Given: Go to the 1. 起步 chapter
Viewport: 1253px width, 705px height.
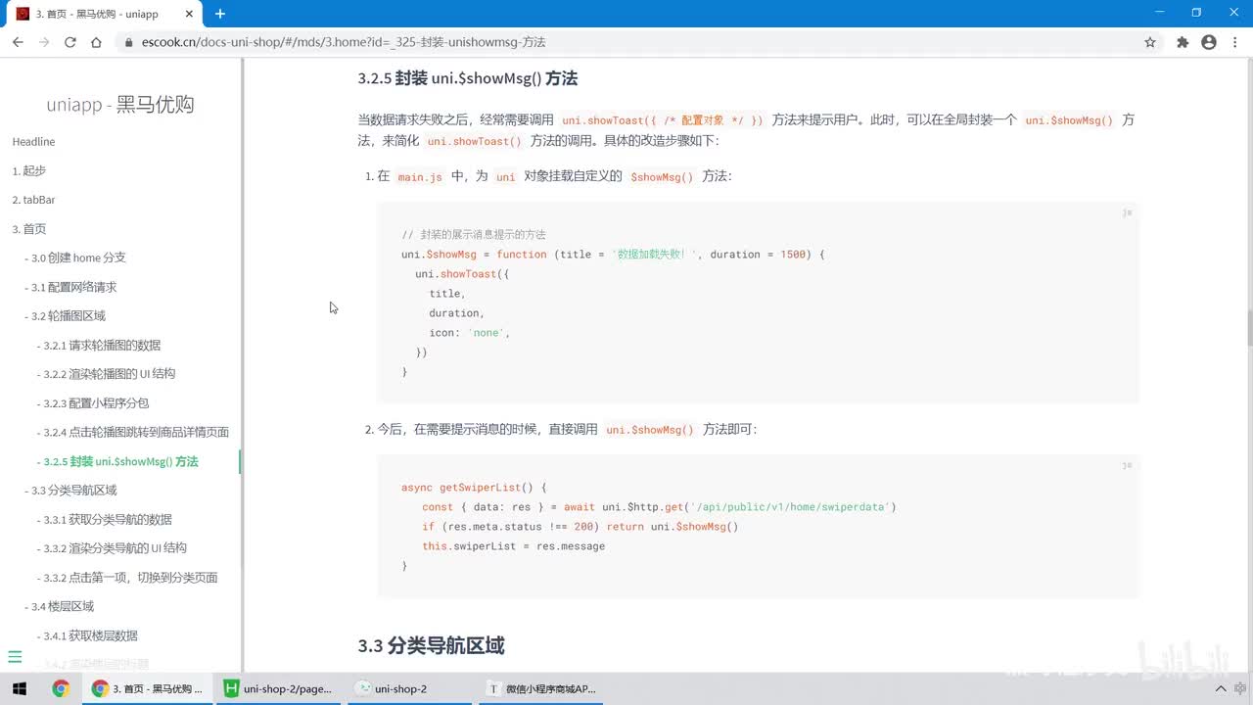Looking at the screenshot, I should point(28,170).
